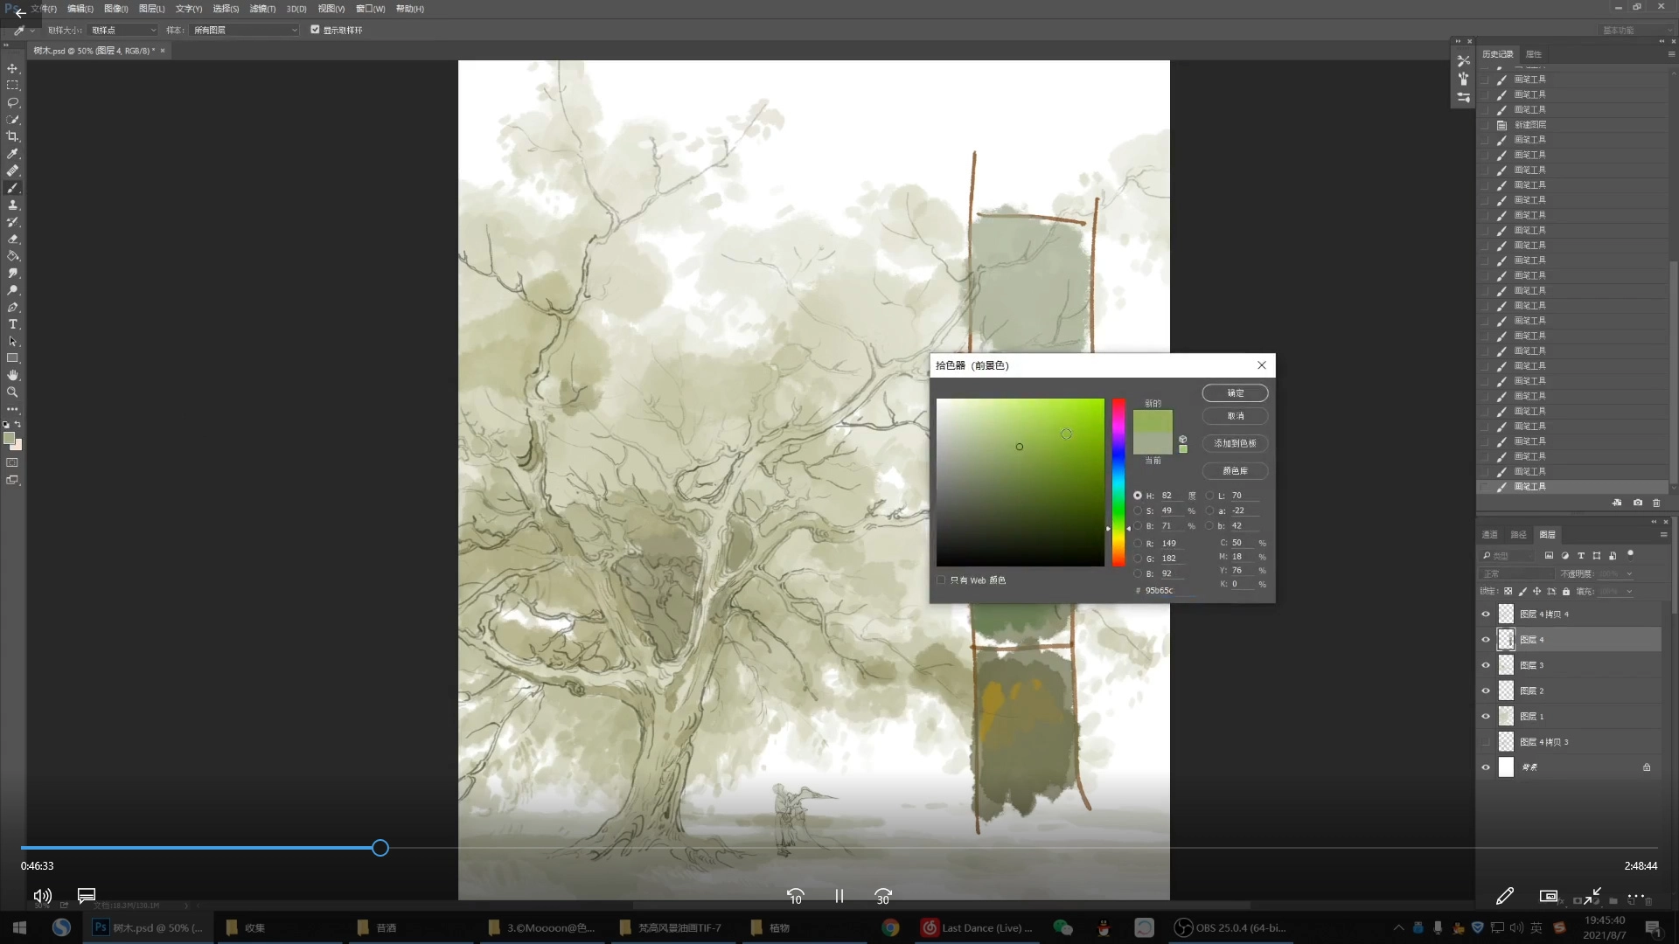Screen dimensions: 1679x944
Task: Select the Clone Stamp tool
Action: 12,205
